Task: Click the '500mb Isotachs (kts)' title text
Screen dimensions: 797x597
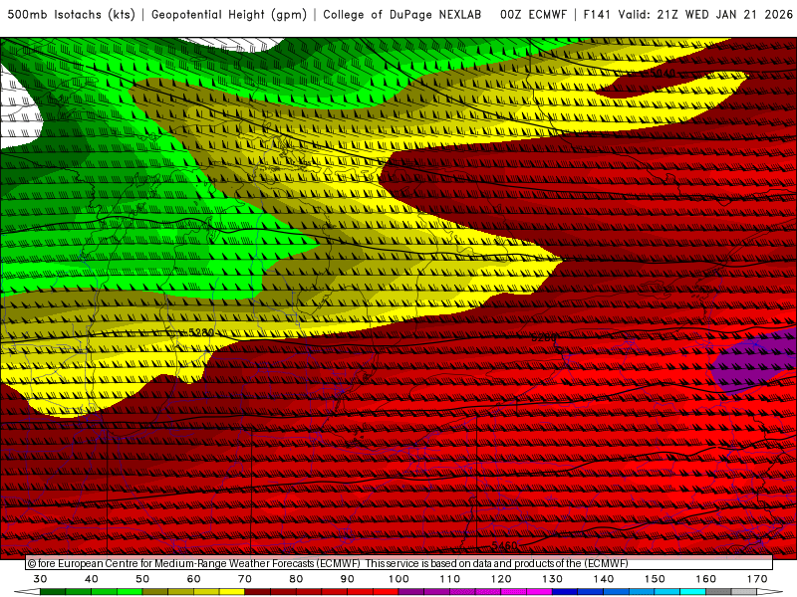Action: click(x=71, y=15)
